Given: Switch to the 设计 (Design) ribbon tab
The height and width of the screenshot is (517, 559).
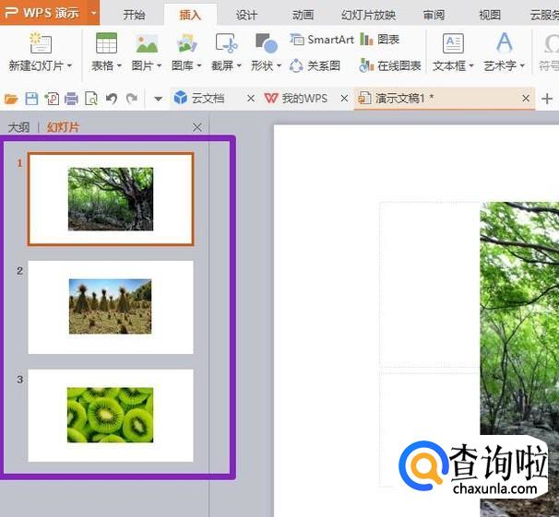Looking at the screenshot, I should point(246,15).
